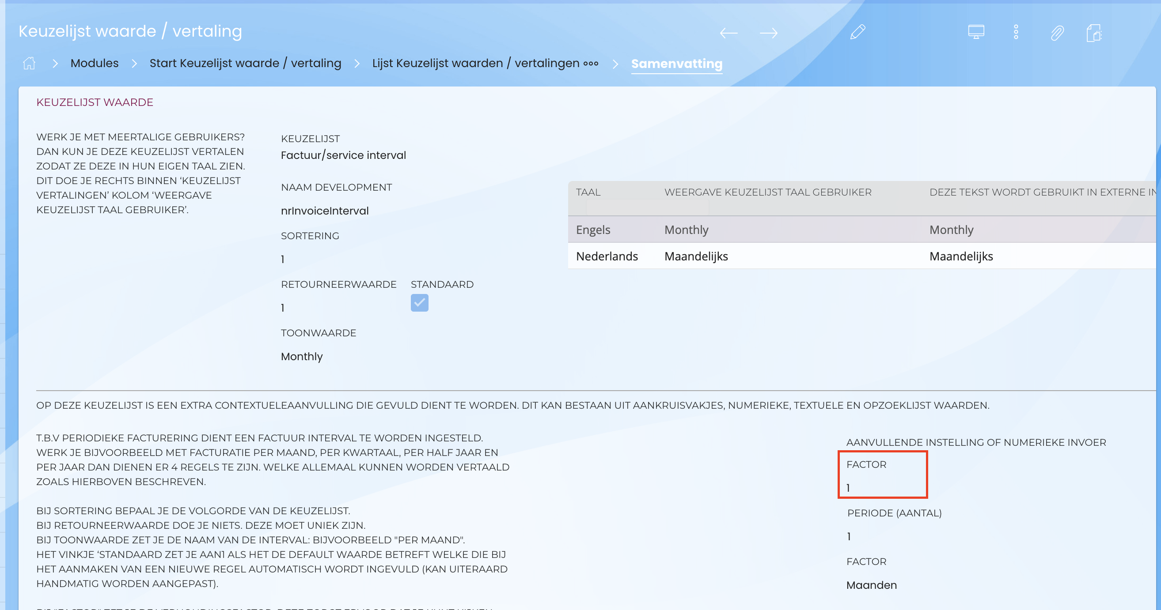The height and width of the screenshot is (610, 1161).
Task: Toggle the Standaard checkbox
Action: coord(419,302)
